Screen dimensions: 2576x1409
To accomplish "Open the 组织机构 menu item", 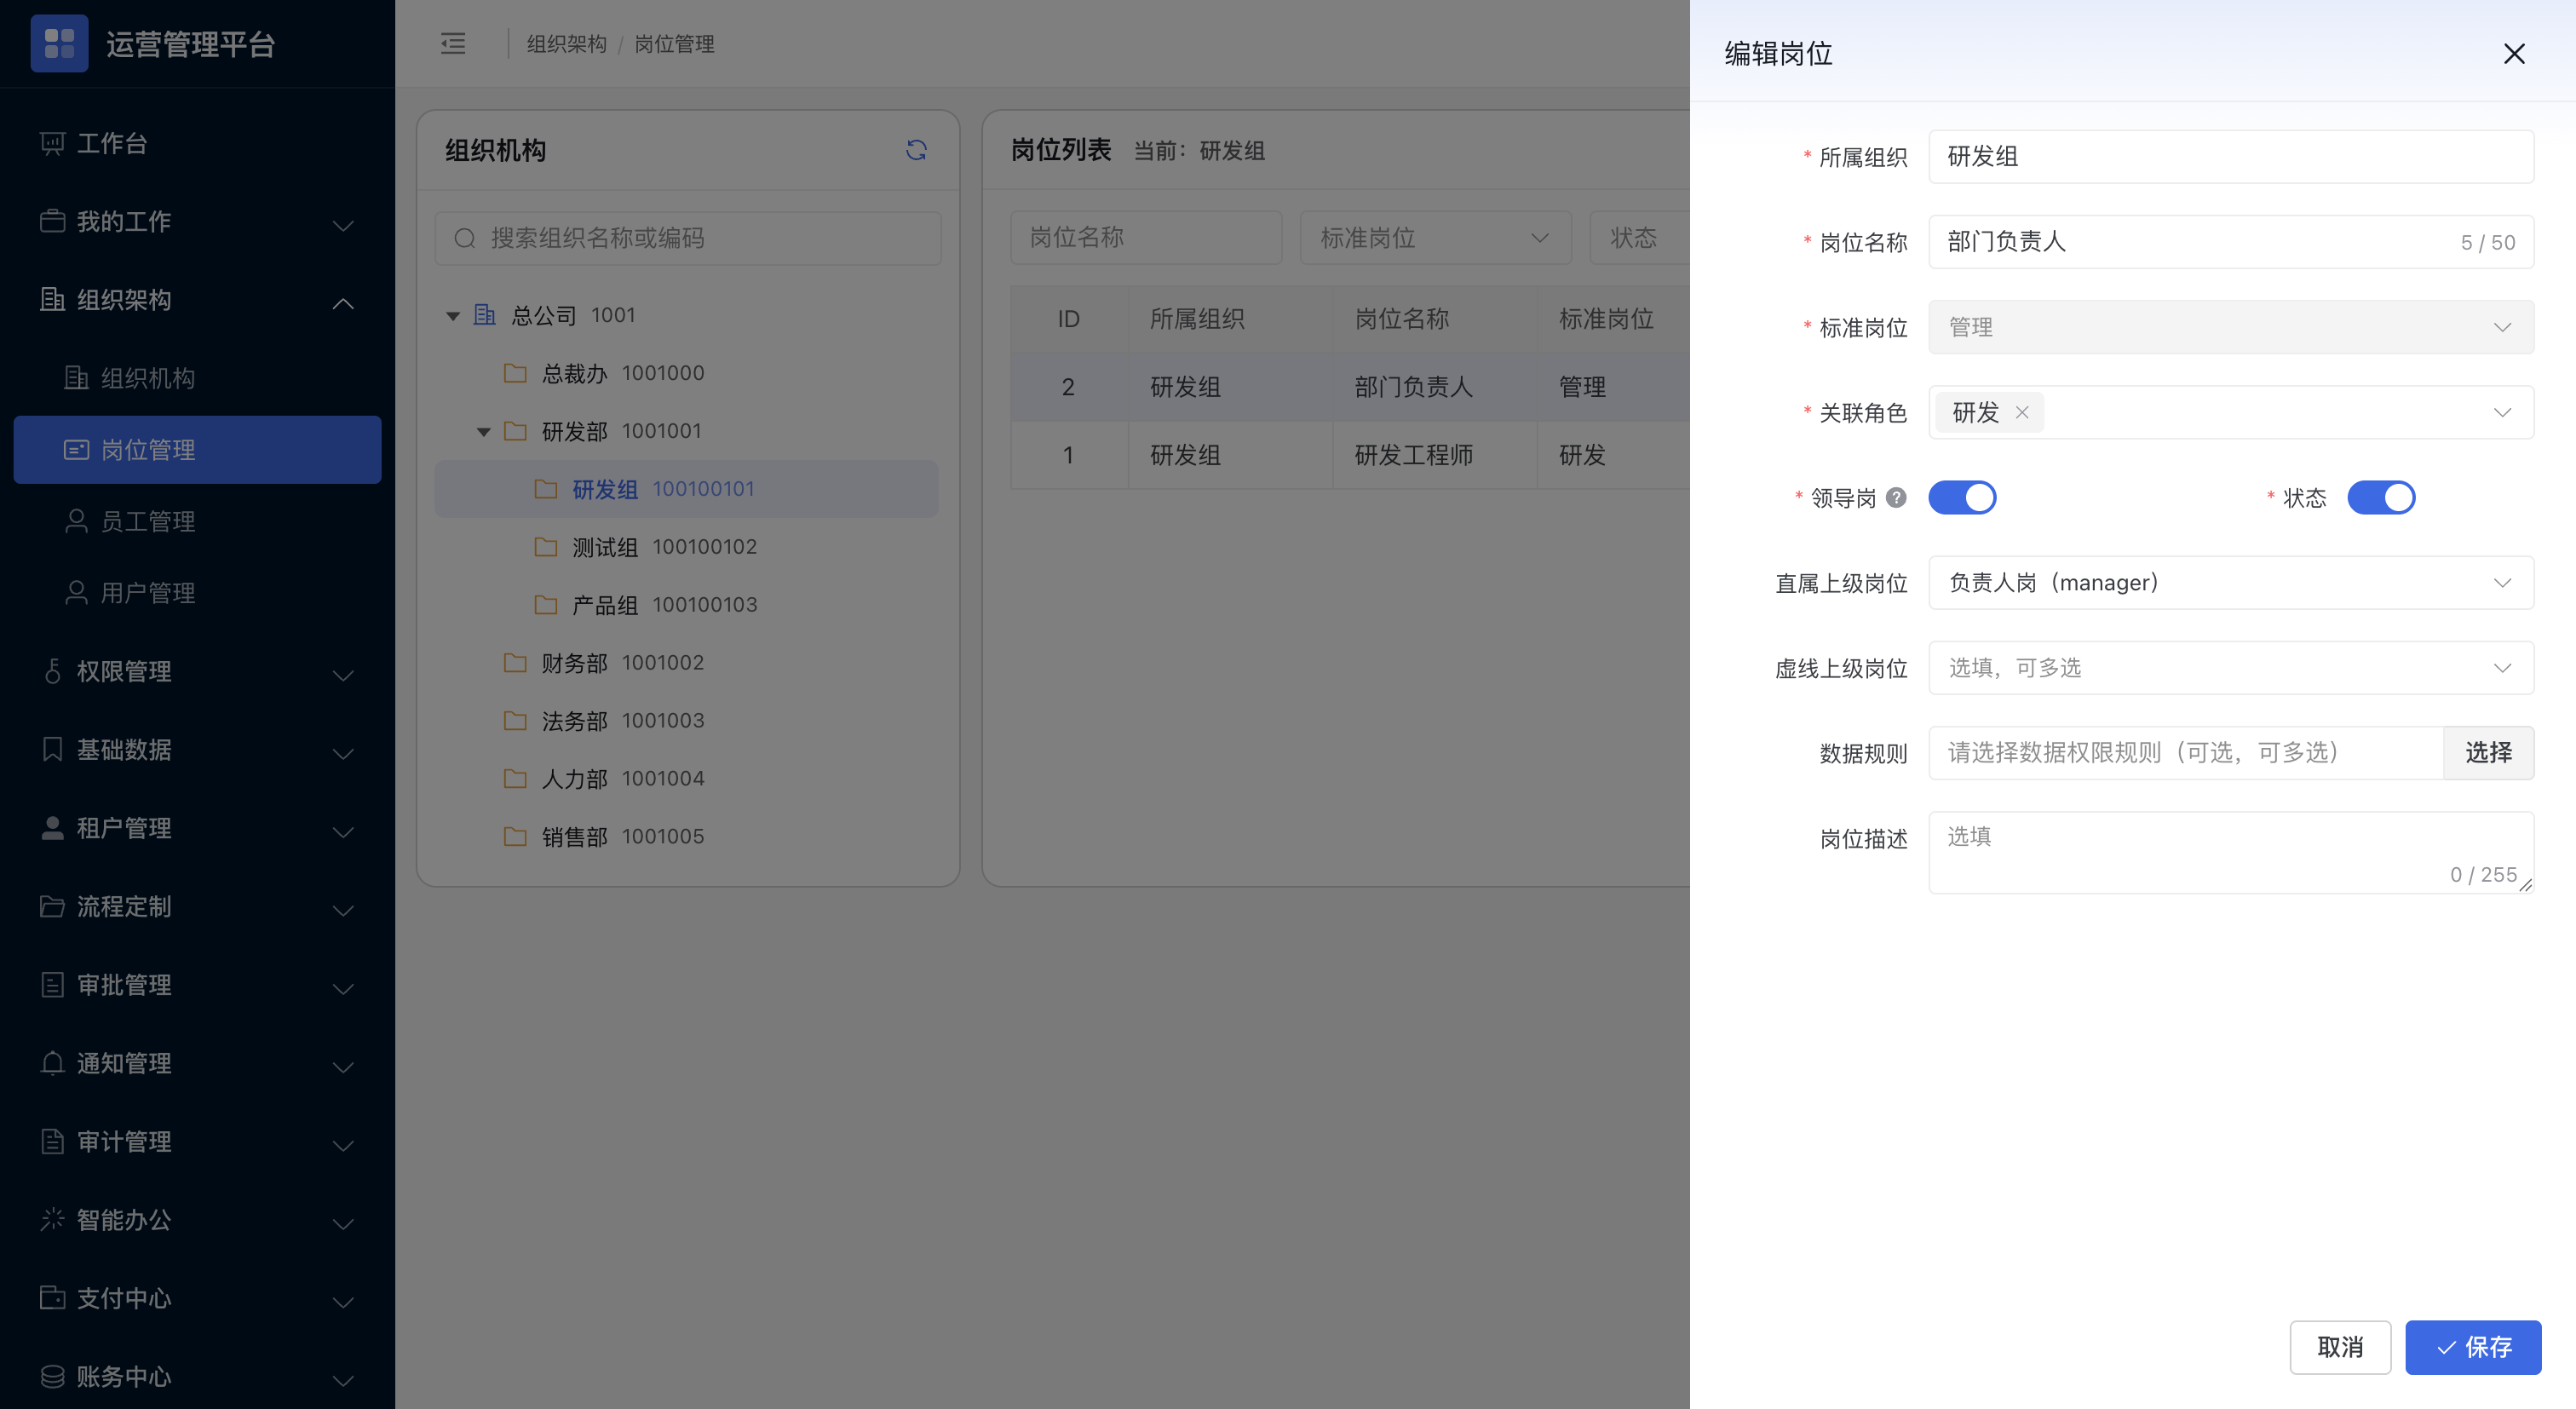I will pos(197,378).
